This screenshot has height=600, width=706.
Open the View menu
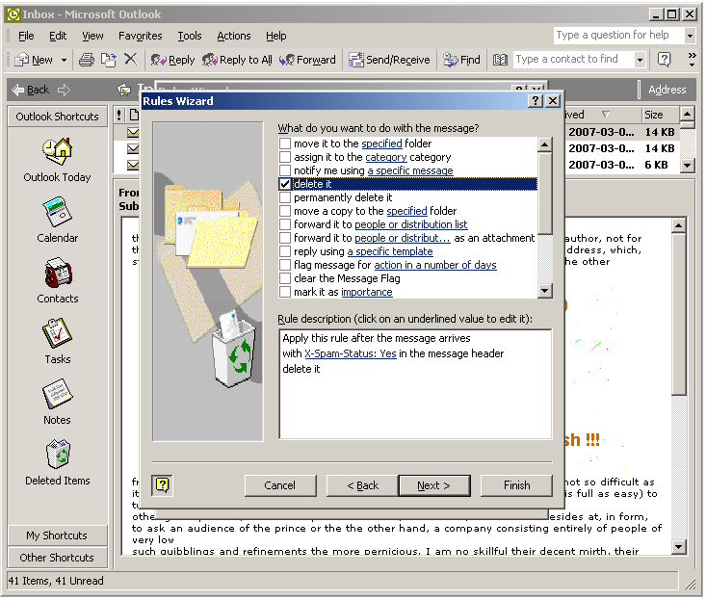92,36
